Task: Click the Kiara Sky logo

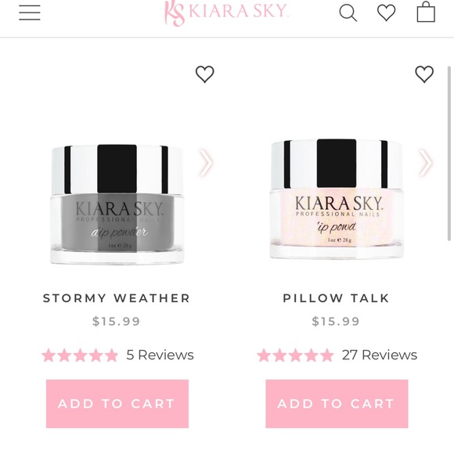Action: (227, 13)
